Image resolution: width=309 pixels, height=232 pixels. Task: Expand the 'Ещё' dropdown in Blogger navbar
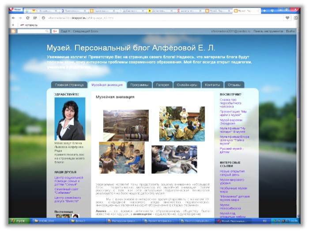[65, 31]
